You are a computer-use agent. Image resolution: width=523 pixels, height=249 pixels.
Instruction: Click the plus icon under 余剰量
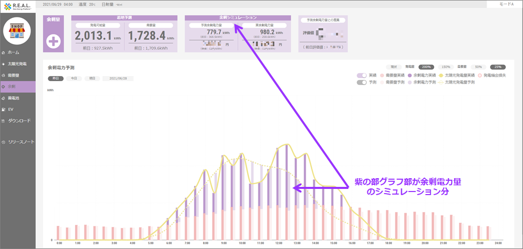coord(54,42)
